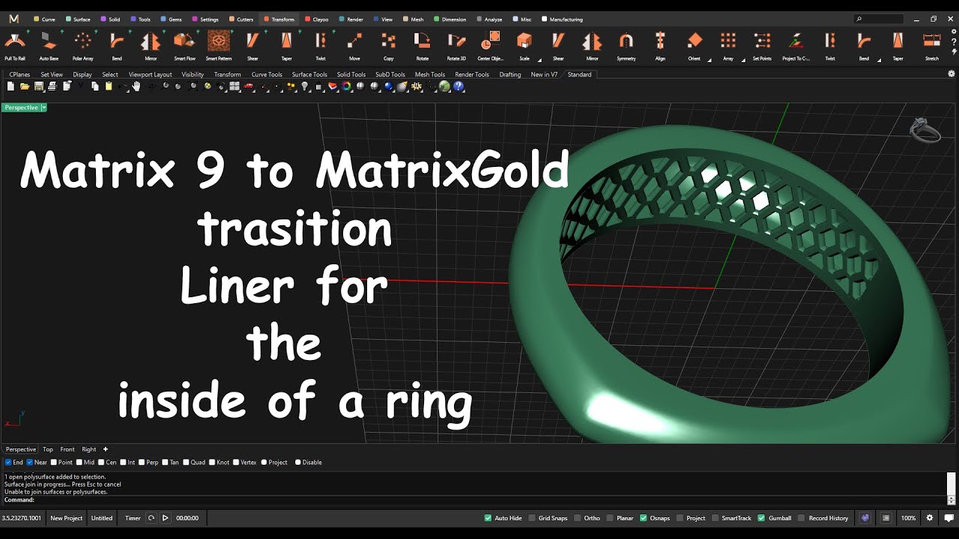959x539 pixels.
Task: Click the Scale tool icon
Action: [524, 46]
